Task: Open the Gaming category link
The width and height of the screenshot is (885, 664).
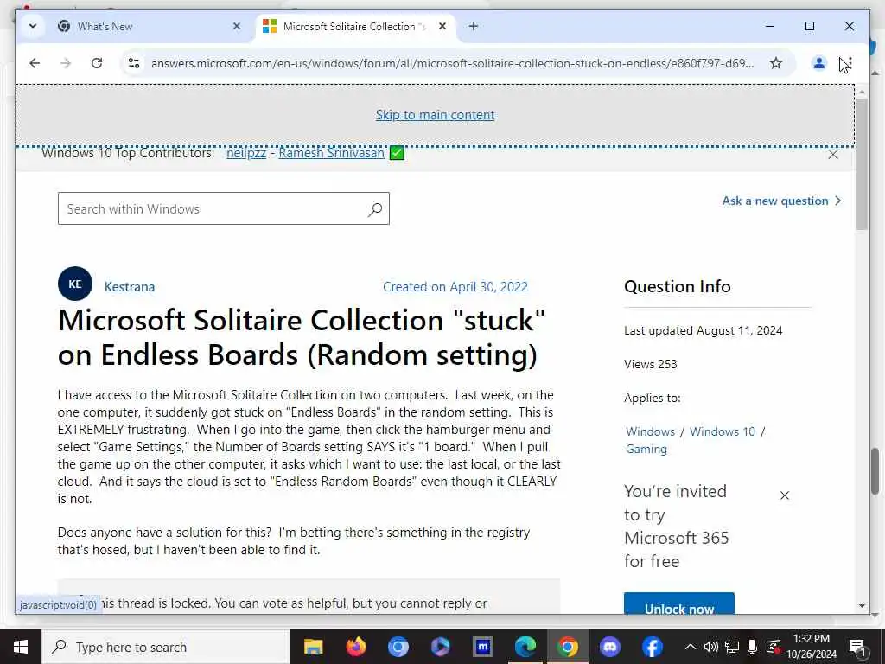Action: point(646,449)
